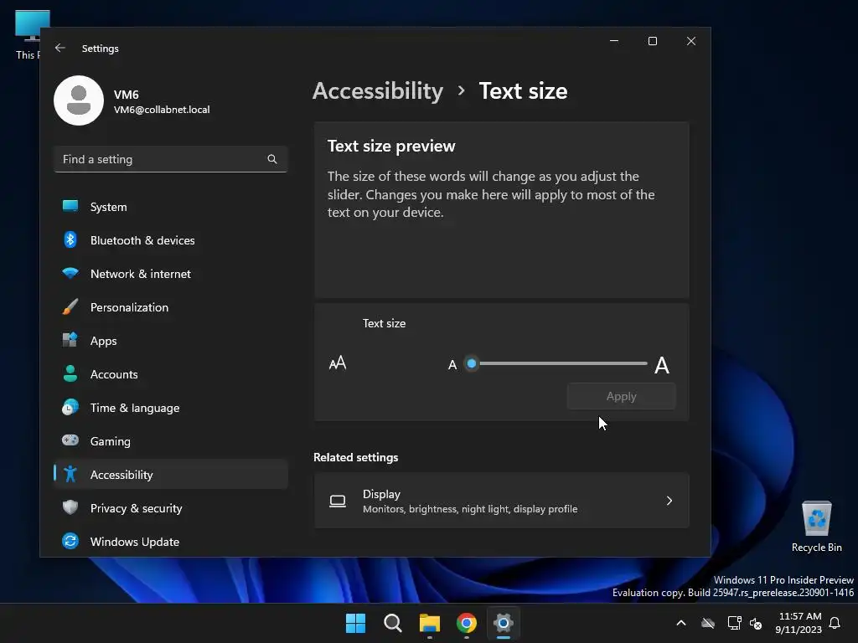
Task: Click the VM6@collabnet.local email text
Action: point(162,110)
